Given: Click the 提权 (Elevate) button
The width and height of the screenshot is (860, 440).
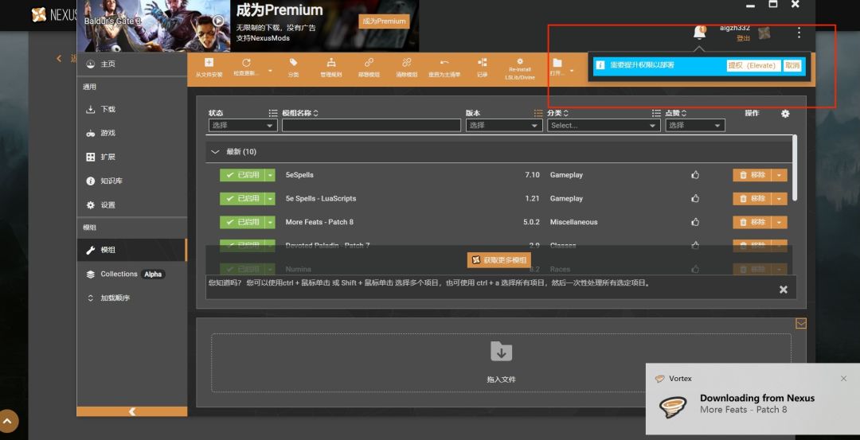Looking at the screenshot, I should 753,65.
